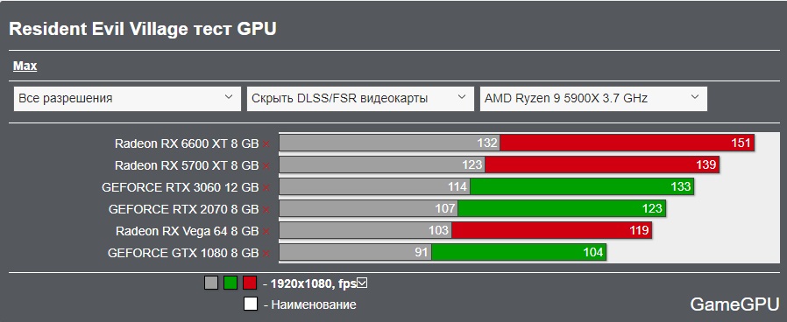This screenshot has width=787, height=322.
Task: Click the white Наименование legend box
Action: [251, 304]
